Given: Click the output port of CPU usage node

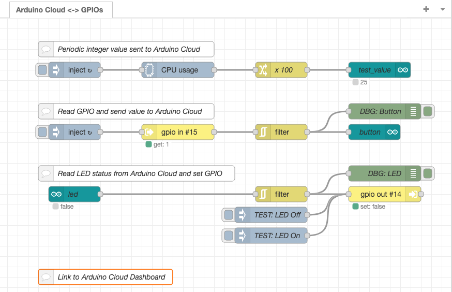Looking at the screenshot, I should [x=214, y=70].
